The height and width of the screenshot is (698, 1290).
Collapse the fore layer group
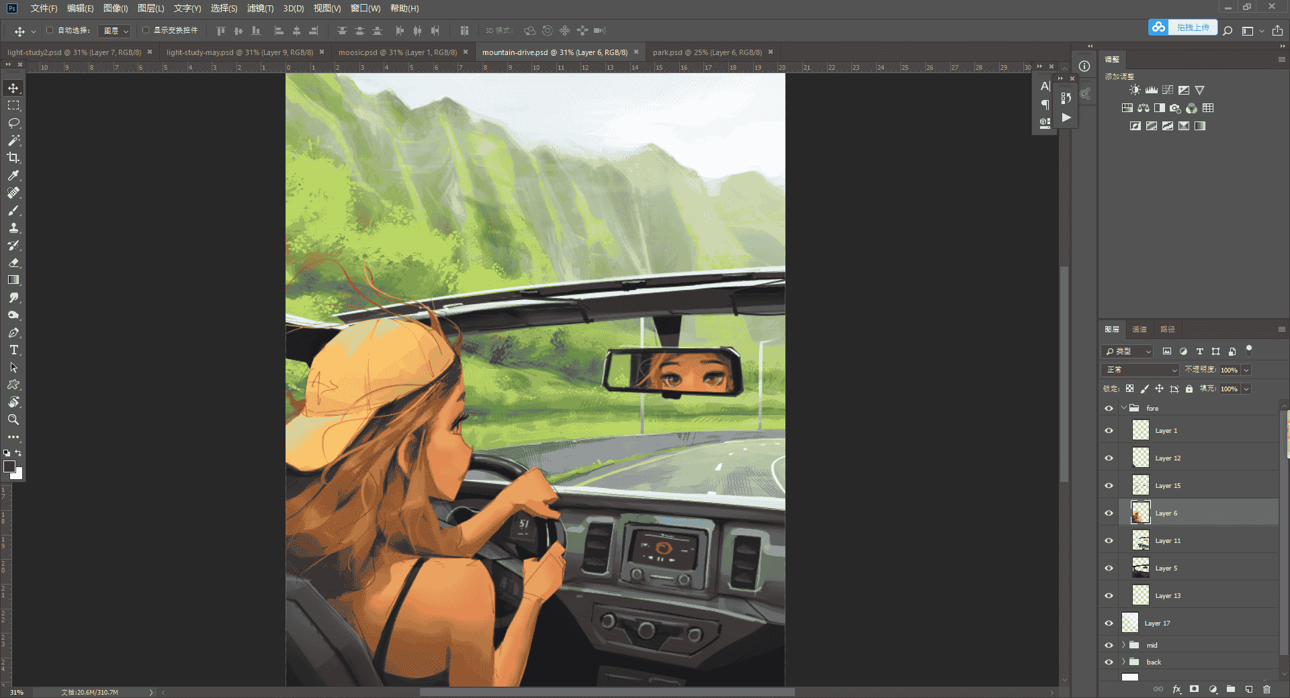pyautogui.click(x=1123, y=408)
